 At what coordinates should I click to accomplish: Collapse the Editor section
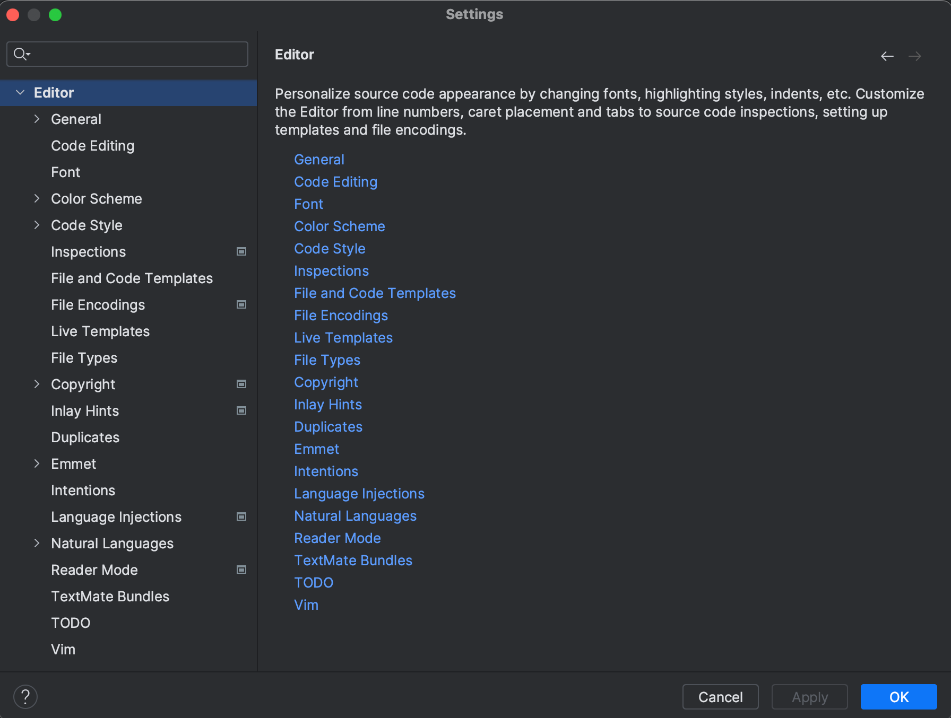point(20,92)
